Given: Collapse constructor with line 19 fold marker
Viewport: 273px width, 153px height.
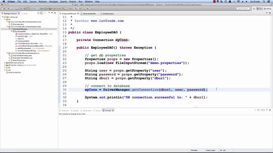Looking at the screenshot, I should pyautogui.click(x=67, y=48).
